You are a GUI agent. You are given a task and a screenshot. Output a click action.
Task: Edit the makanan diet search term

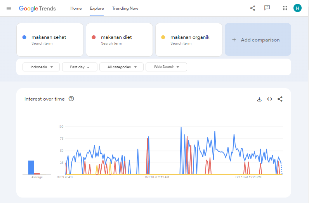tap(119, 40)
